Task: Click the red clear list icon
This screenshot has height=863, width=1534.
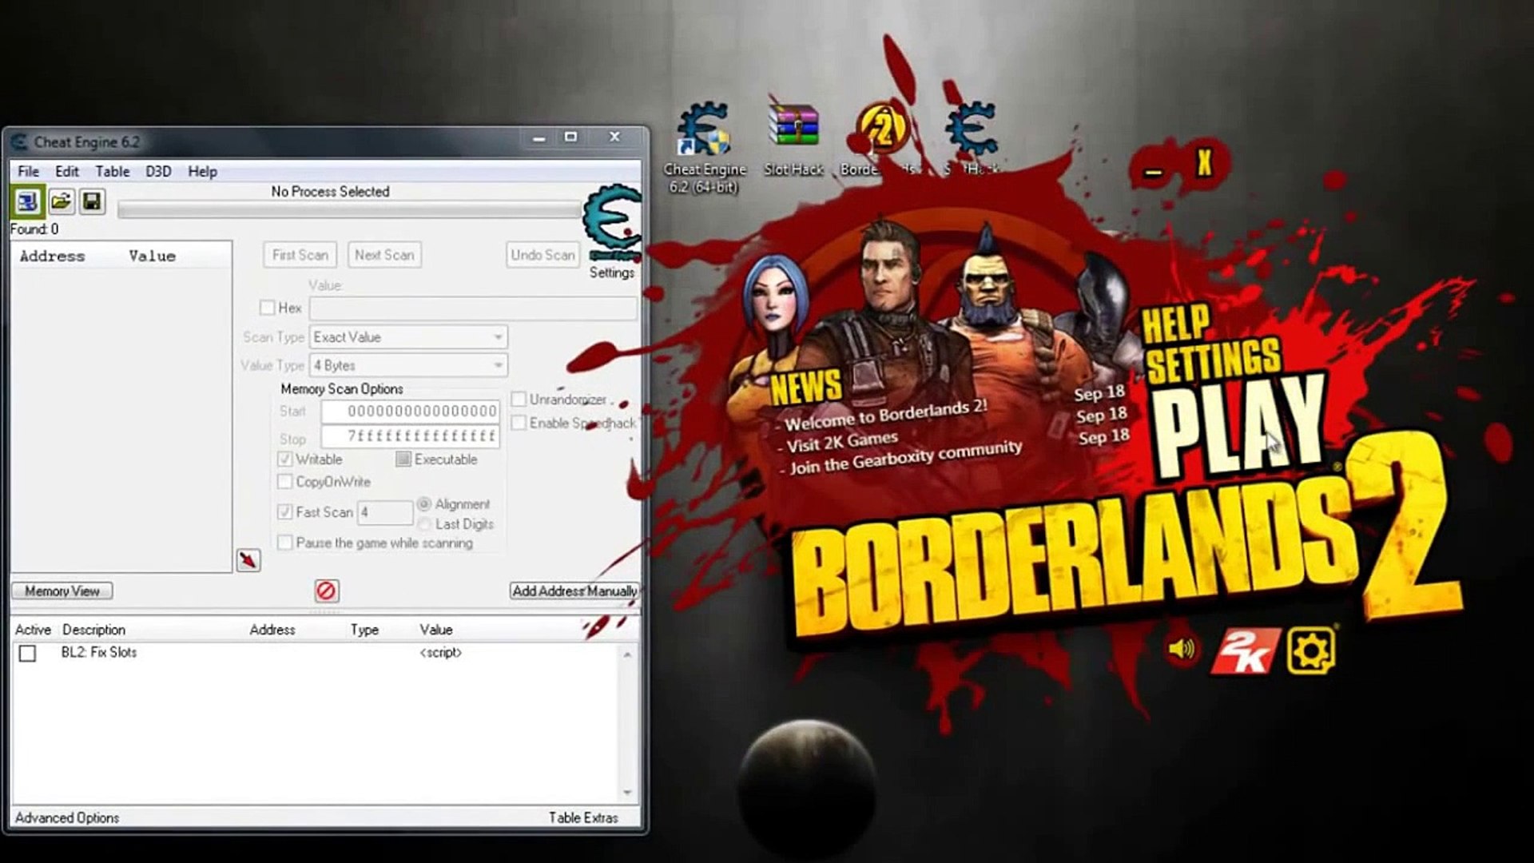Action: pos(326,591)
